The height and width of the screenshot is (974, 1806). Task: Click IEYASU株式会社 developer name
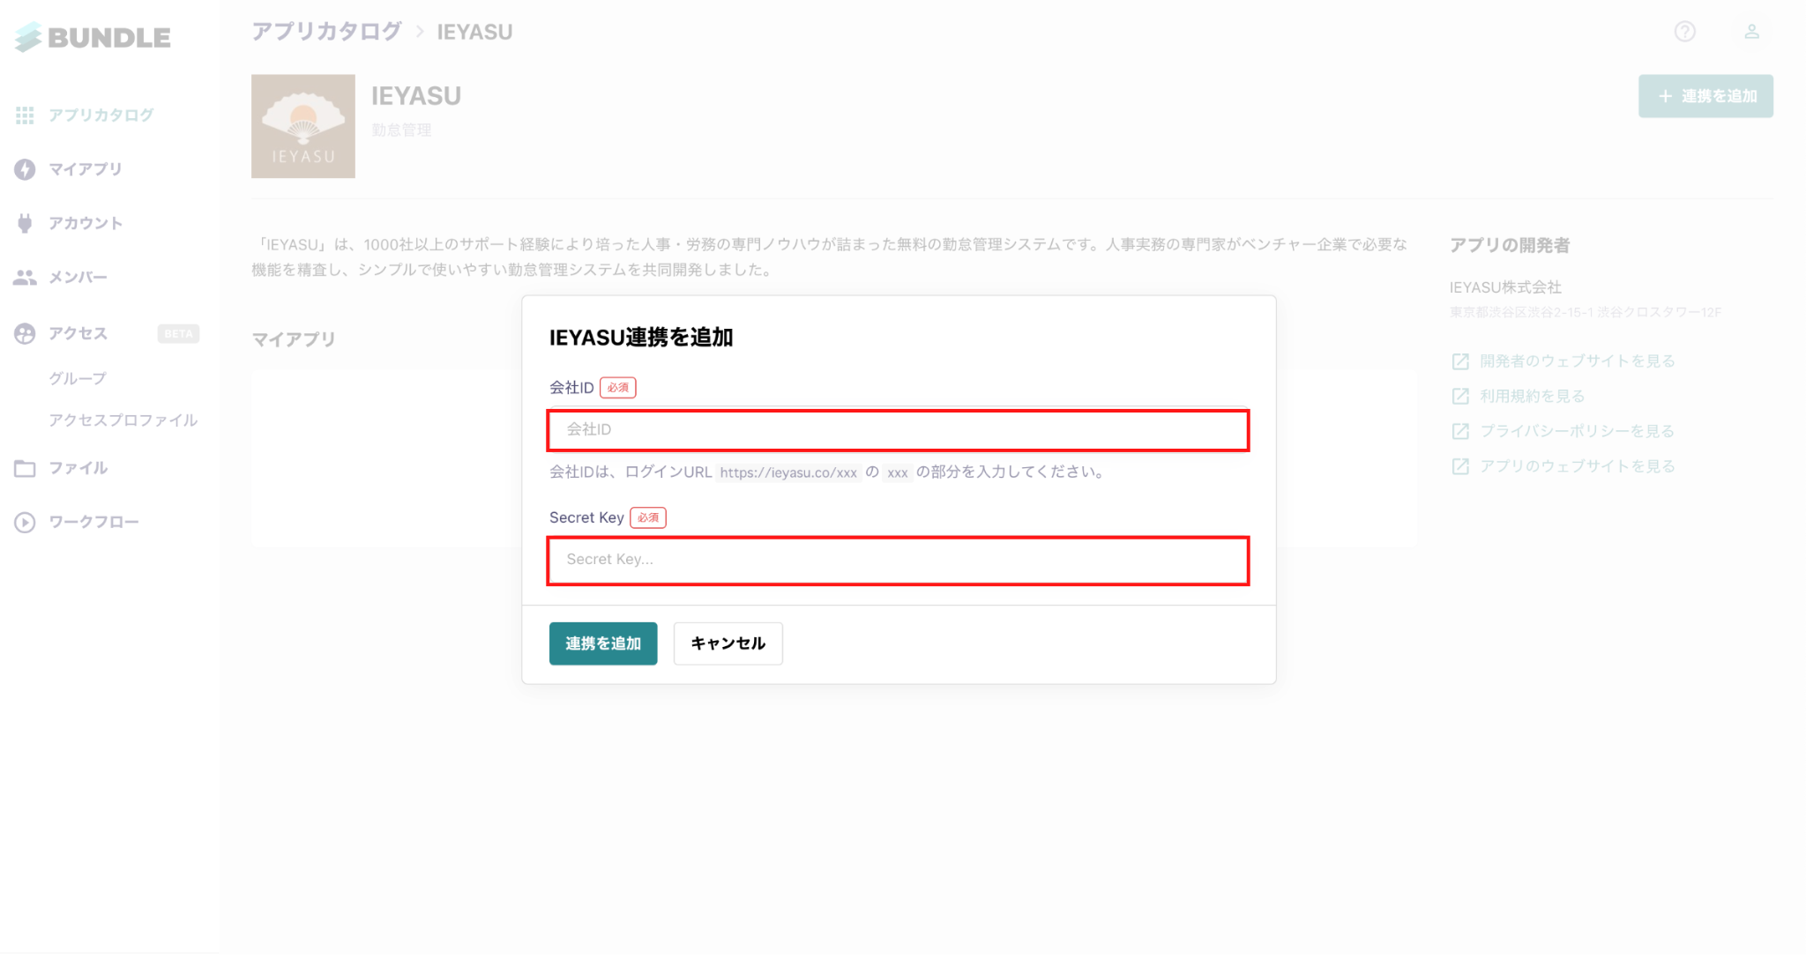coord(1505,287)
